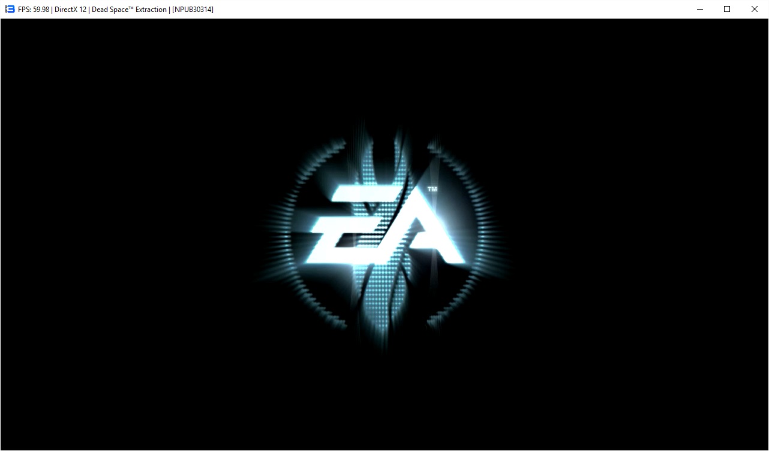
Task: Click the TM trademark symbol beside EA logo
Action: 432,190
